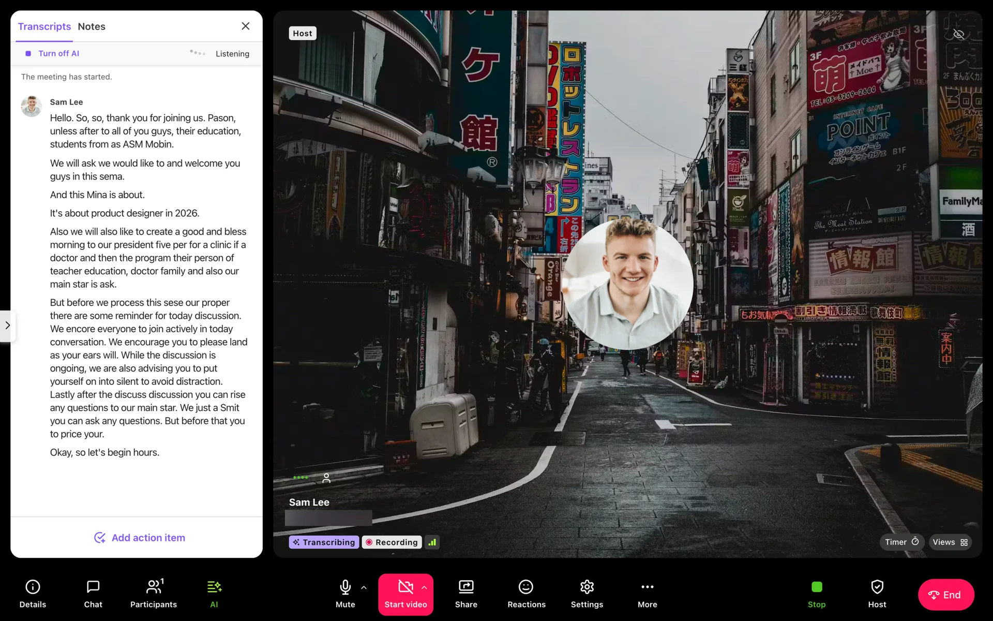Viewport: 993px width, 621px height.
Task: Expand the collapsed left side panel chevron
Action: pos(7,326)
